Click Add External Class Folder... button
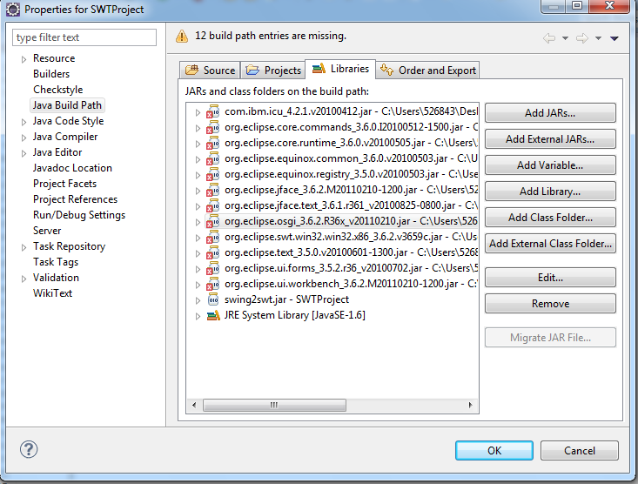The width and height of the screenshot is (638, 484). [x=550, y=244]
